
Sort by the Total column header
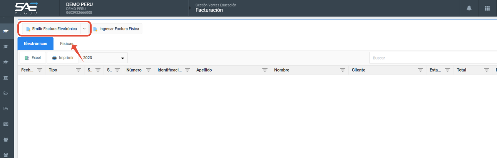[x=461, y=70]
